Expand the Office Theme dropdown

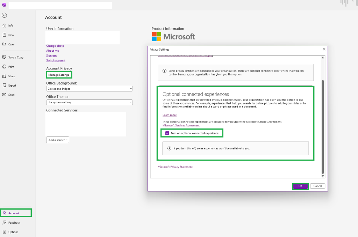click(x=89, y=102)
